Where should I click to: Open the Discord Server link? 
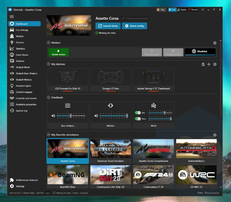point(212,193)
